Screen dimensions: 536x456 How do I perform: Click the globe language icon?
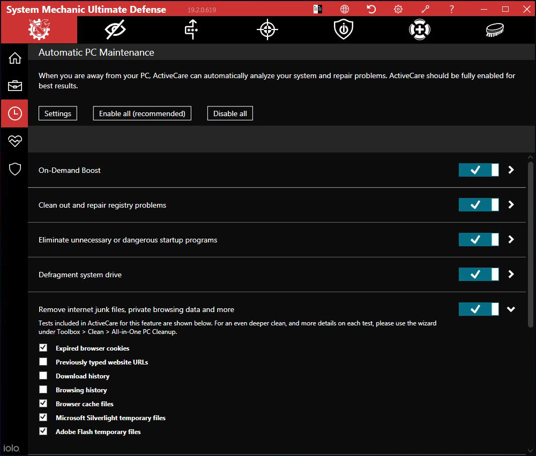[345, 9]
